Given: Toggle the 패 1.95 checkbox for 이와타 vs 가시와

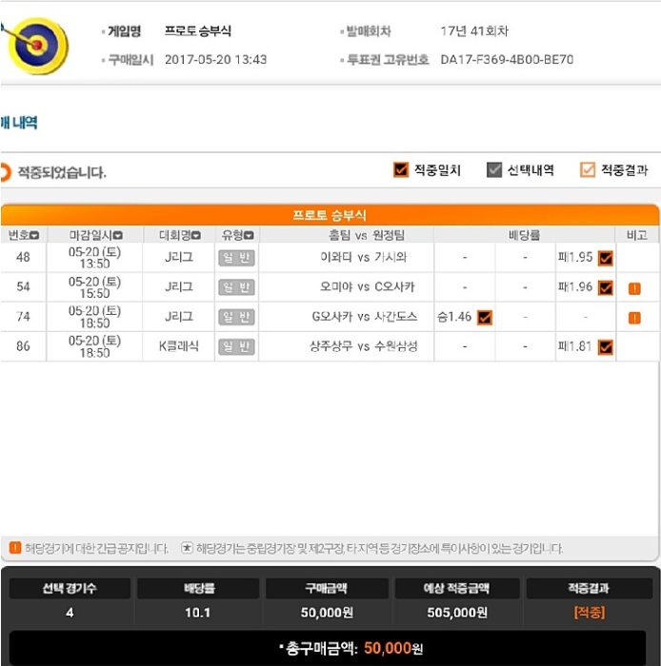Looking at the screenshot, I should pos(606,258).
